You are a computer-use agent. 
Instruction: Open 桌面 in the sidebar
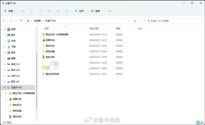click(13, 58)
